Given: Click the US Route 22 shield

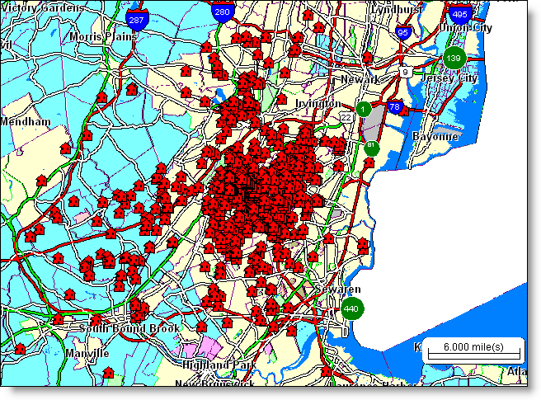Looking at the screenshot, I should [x=346, y=120].
